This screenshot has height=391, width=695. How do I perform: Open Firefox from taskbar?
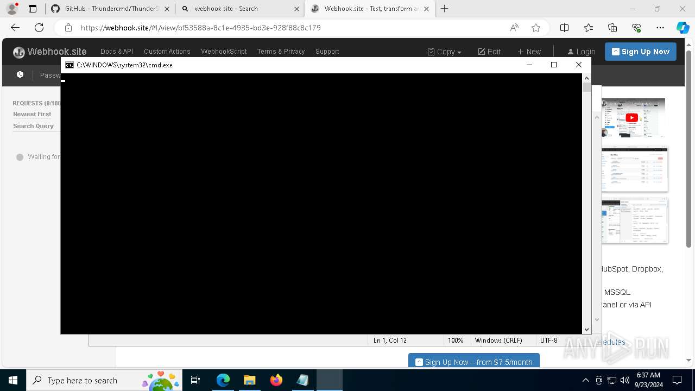pos(276,380)
